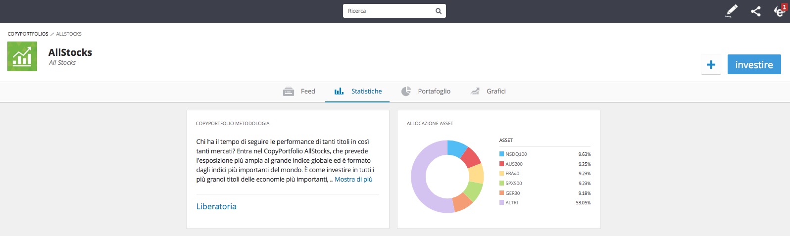Viewport: 790px width, 236px height.
Task: Click GER30 orange legend swatch
Action: pos(501,193)
